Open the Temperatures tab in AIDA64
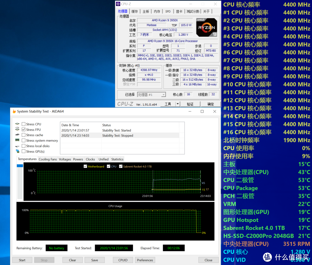This screenshot has width=312, height=265. 27,159
